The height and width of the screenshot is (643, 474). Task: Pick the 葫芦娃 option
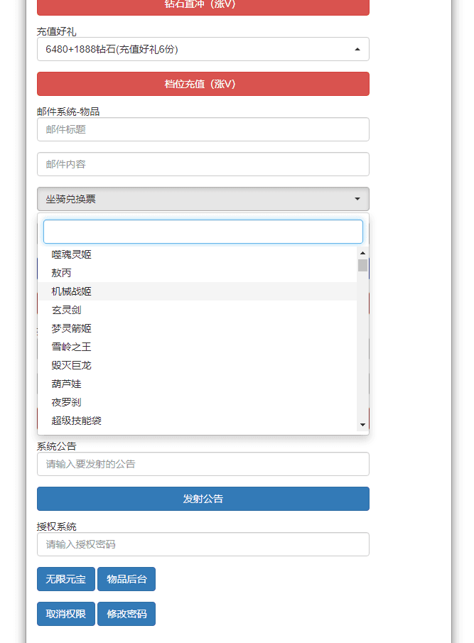(x=67, y=384)
